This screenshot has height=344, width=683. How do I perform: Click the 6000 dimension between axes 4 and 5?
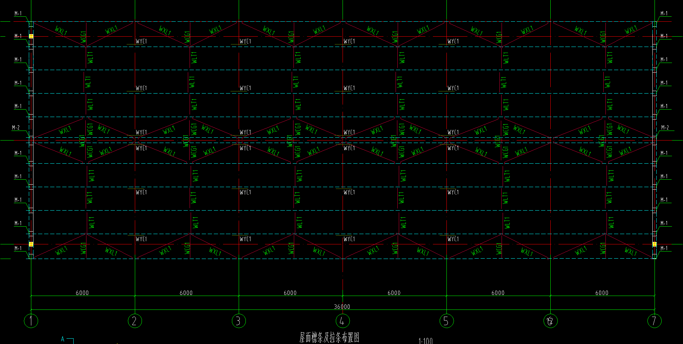coord(394,293)
